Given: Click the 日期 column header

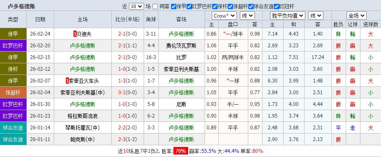Looking at the screenshot, I should pyautogui.click(x=40, y=20).
